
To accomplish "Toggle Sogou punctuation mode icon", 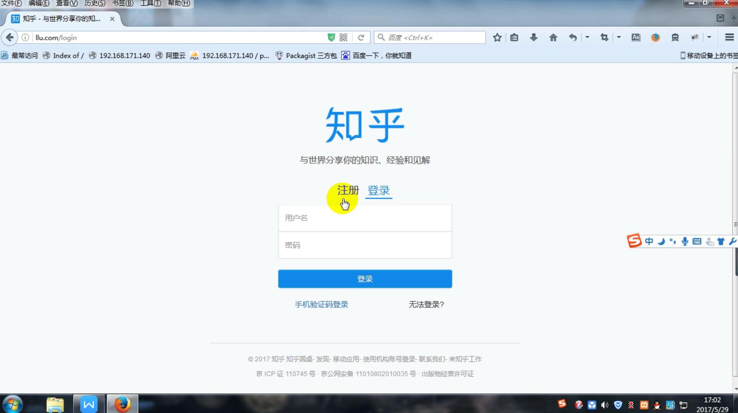I will [x=673, y=241].
